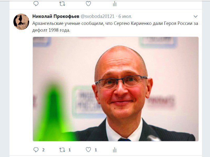The height and width of the screenshot is (157, 210).
Task: Open tweet text about Сергею Кириенко
Action: tap(115, 27)
